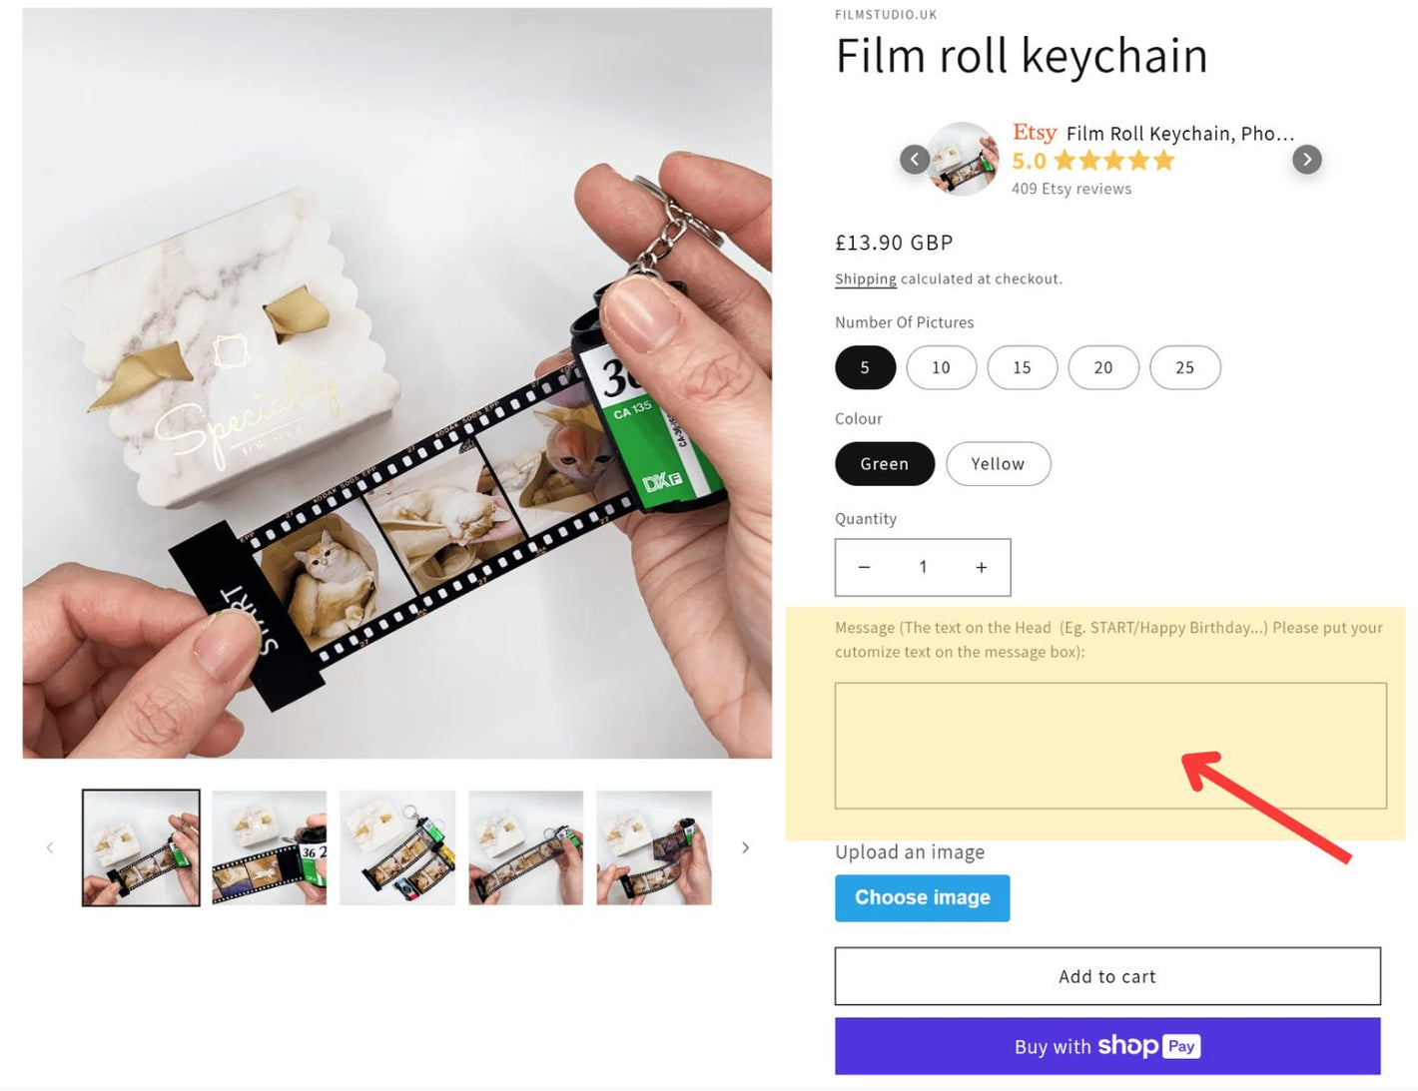Buy now with Shop Pay
Viewport: 1418px width, 1091px height.
[x=1106, y=1046]
